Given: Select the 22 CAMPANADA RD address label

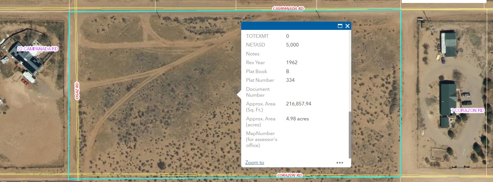Looking at the screenshot, I should click(x=38, y=49).
